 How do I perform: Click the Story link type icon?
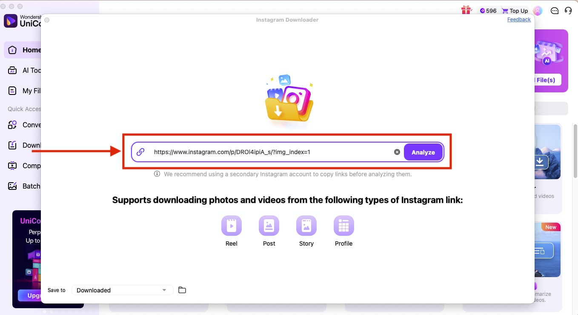click(x=306, y=226)
